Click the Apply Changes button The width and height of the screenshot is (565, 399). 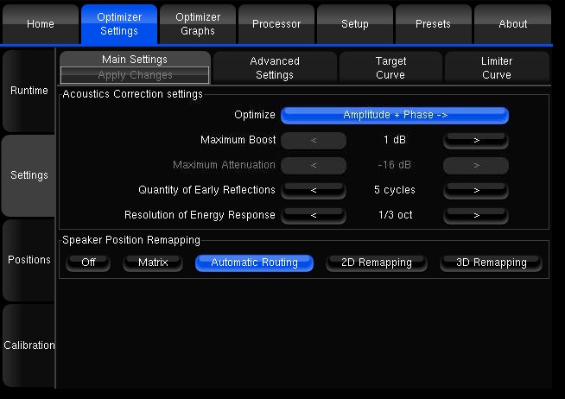tap(135, 76)
